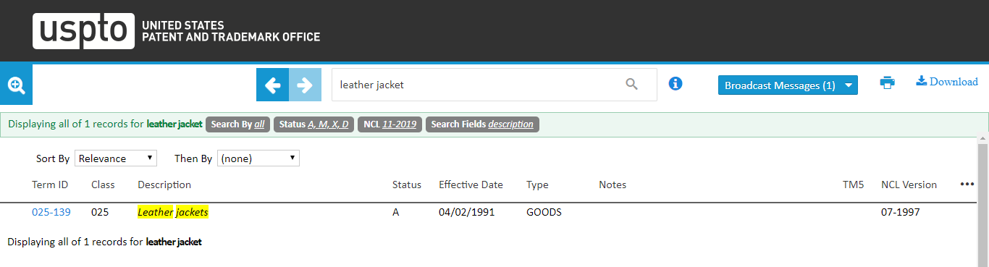
Task: Click the Download link
Action: coord(947,82)
